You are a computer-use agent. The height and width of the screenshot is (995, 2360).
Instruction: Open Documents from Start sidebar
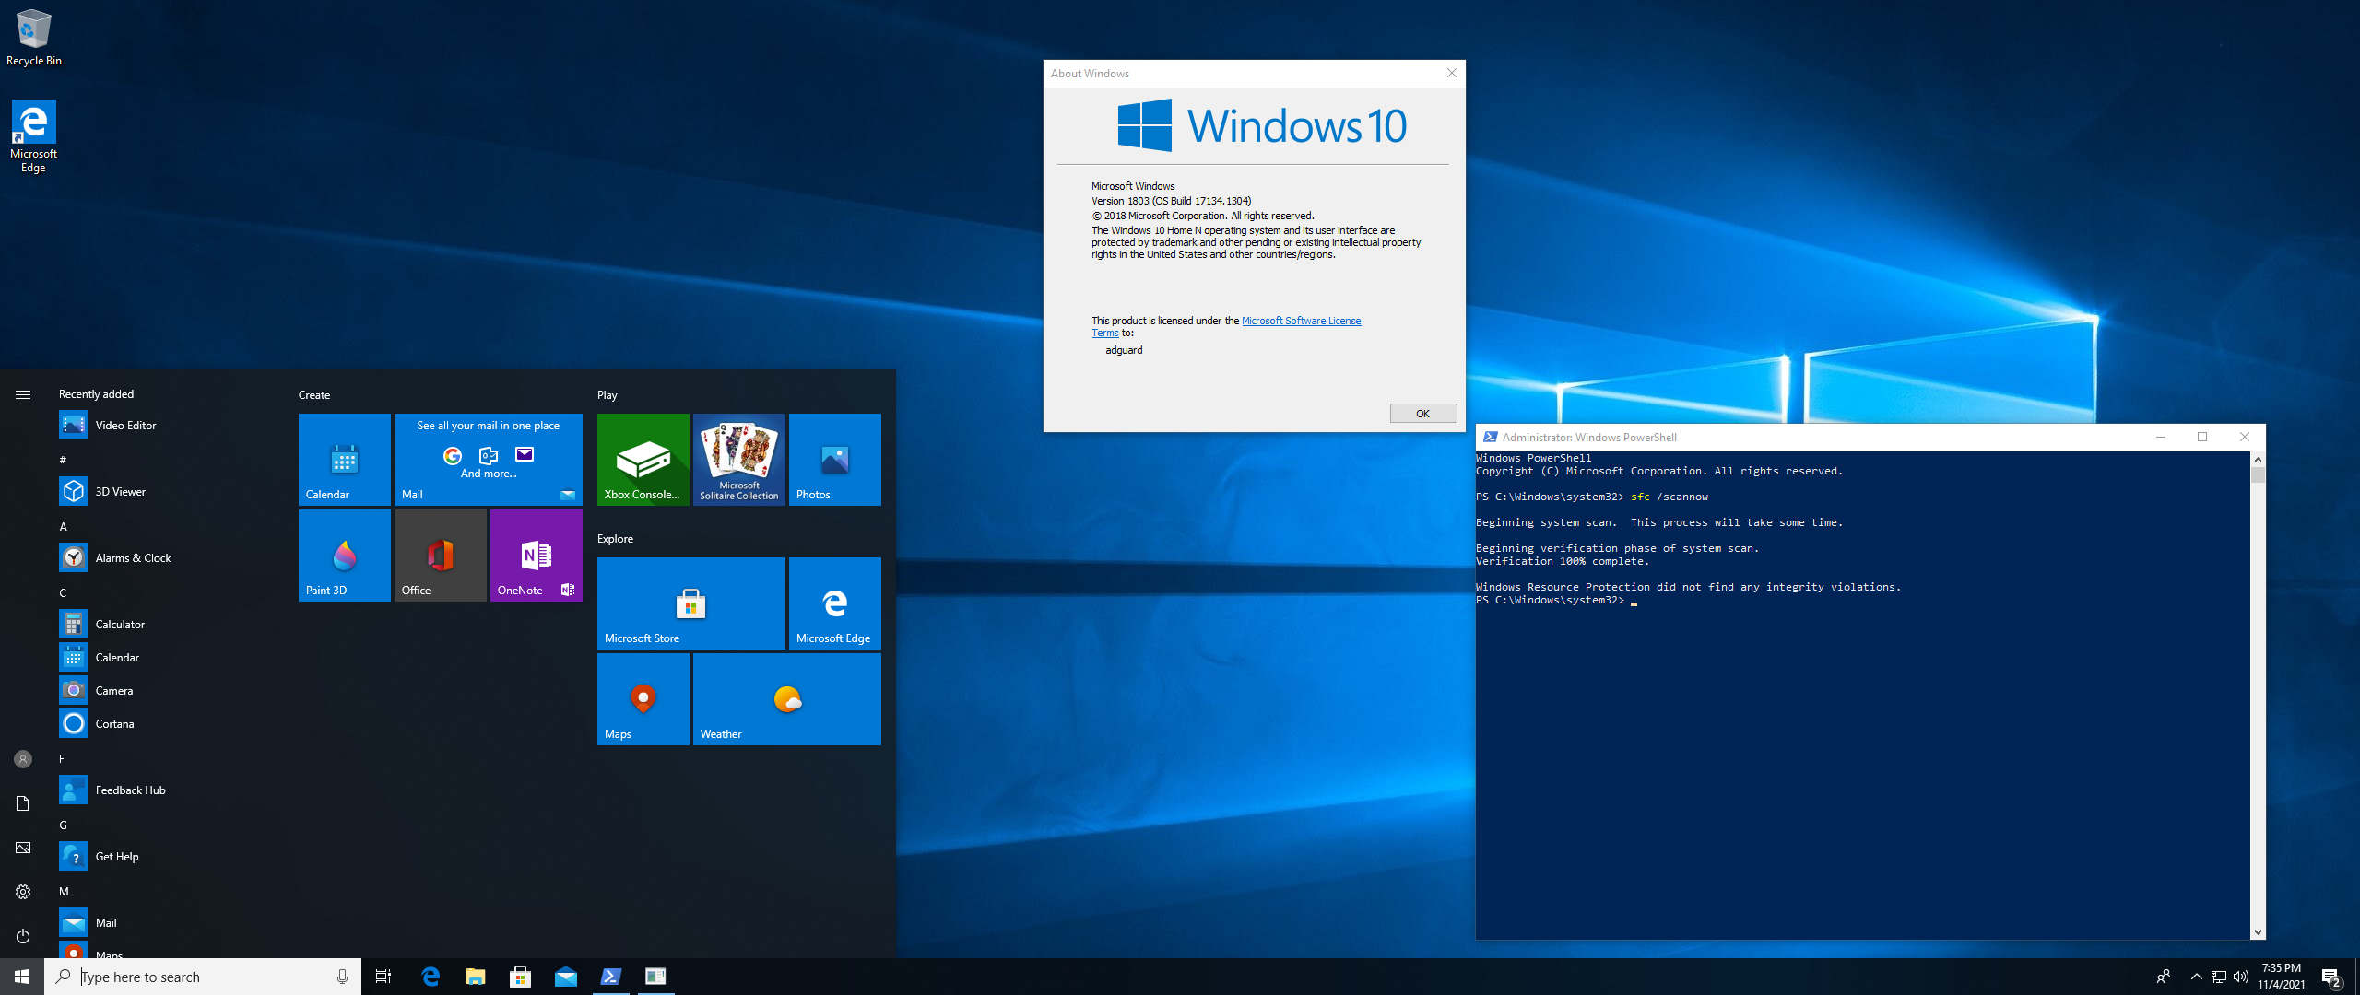[x=23, y=803]
